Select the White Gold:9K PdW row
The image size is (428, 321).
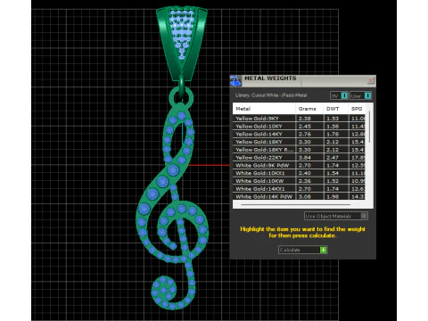click(x=299, y=165)
